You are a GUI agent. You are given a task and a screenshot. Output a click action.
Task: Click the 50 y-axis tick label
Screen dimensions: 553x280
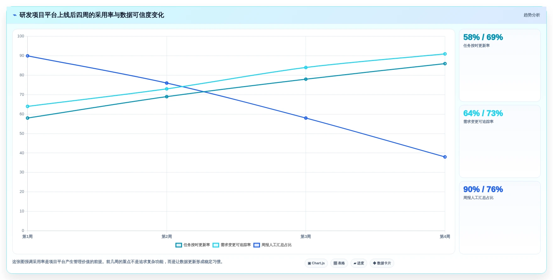tap(22, 134)
